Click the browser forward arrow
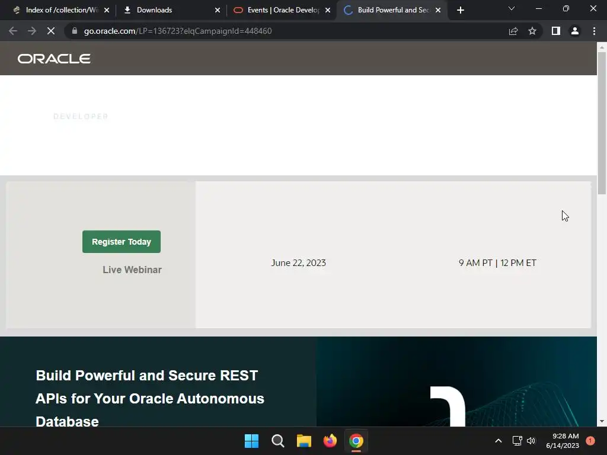Screen dimensions: 607x455 pyautogui.click(x=32, y=31)
